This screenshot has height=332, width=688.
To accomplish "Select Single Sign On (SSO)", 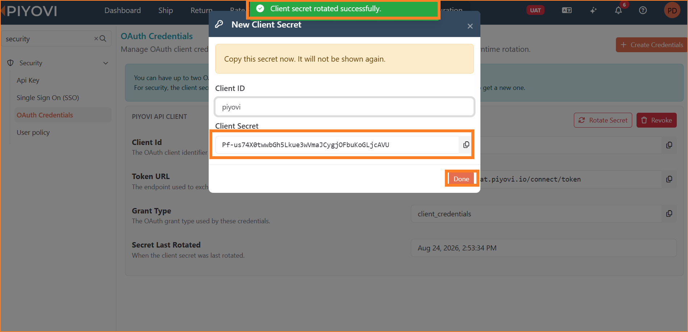I will 48,98.
